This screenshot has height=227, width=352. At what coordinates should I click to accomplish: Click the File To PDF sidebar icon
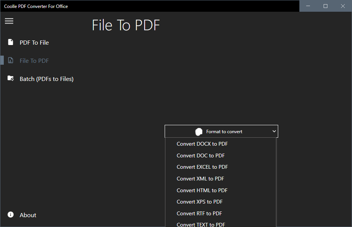pos(11,61)
